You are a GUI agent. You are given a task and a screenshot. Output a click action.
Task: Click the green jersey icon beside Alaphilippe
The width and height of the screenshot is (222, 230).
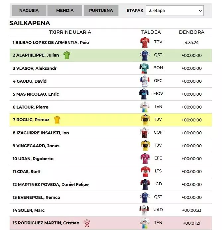pyautogui.click(x=67, y=55)
